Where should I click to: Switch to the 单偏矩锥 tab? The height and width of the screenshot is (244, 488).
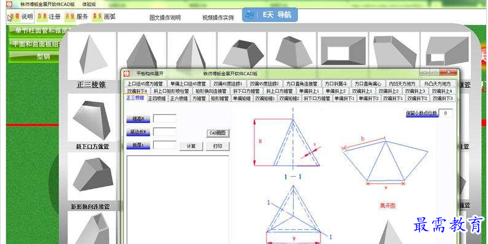point(242,98)
